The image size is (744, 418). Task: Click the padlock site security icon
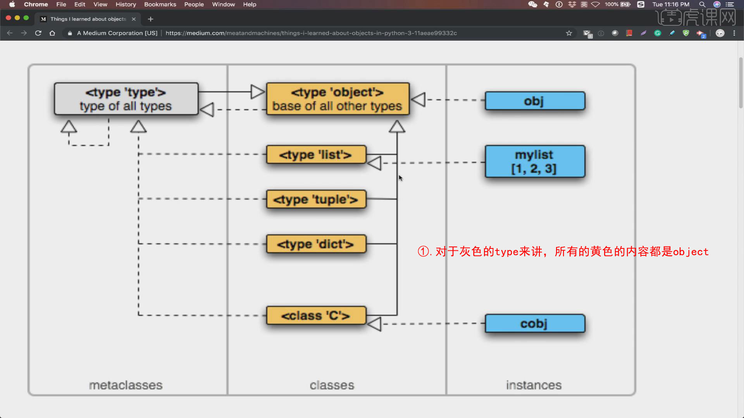70,33
